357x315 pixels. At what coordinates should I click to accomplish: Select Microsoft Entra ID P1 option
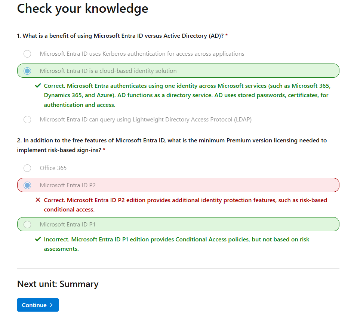click(x=27, y=224)
